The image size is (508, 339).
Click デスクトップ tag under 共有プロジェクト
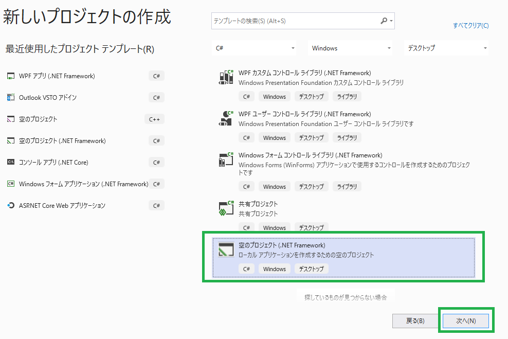(x=312, y=227)
